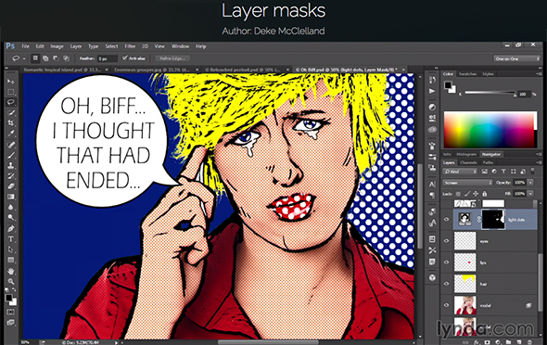This screenshot has height=345, width=547.
Task: Select the Lasso tool in the toolbox
Action: (x=11, y=102)
